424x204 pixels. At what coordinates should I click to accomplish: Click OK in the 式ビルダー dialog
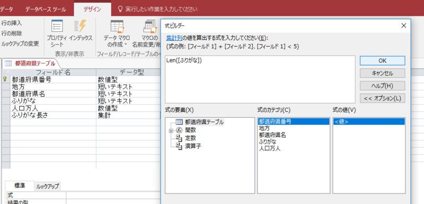382,61
